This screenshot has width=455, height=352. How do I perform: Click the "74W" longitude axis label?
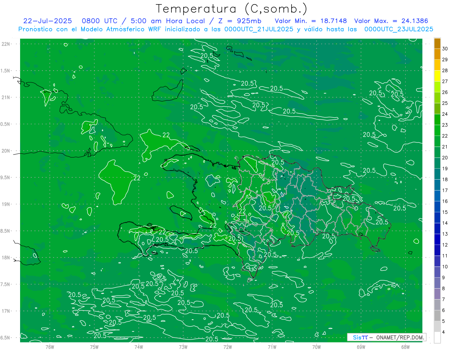coord(139,347)
